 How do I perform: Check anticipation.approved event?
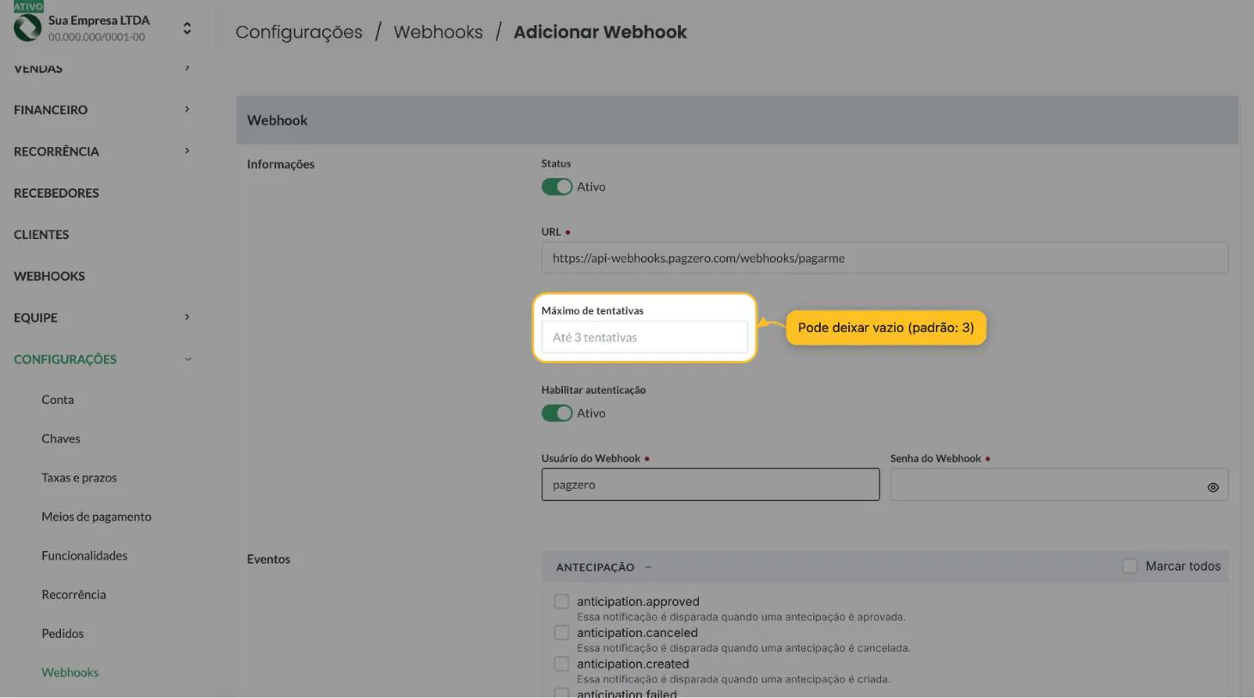click(x=561, y=601)
